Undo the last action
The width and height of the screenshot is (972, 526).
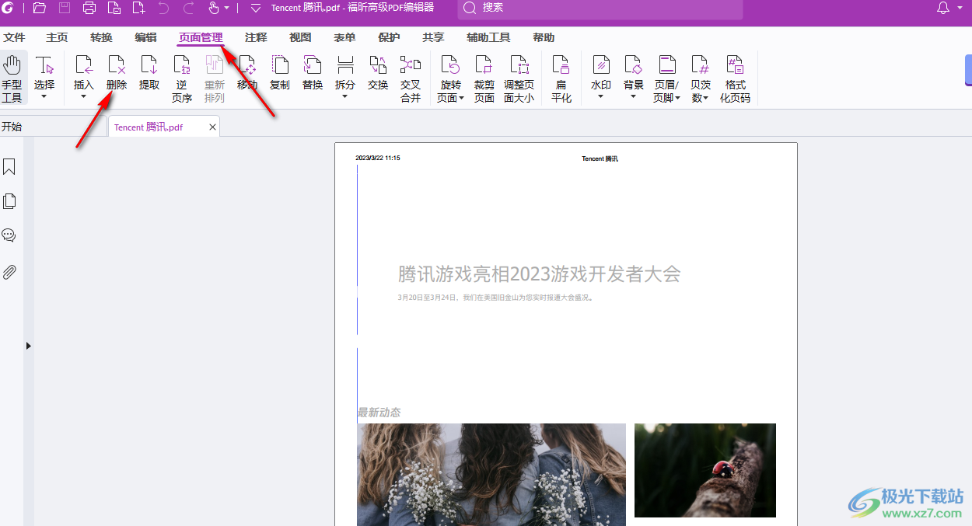pyautogui.click(x=163, y=8)
